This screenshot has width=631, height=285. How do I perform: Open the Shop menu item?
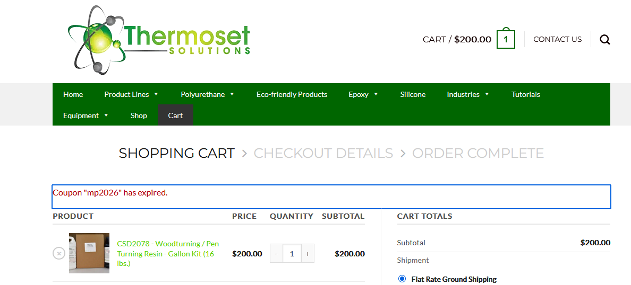click(139, 115)
